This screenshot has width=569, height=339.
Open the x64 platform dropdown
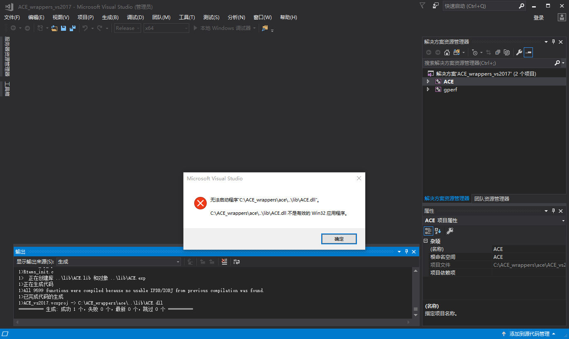tap(166, 28)
